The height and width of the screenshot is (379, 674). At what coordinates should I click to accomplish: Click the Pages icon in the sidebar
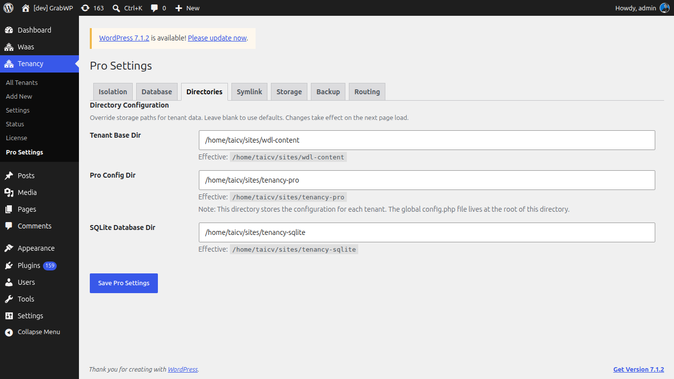[x=9, y=209]
